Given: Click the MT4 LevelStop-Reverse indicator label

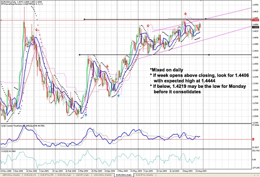Looking at the screenshot, I should tap(22, 4).
